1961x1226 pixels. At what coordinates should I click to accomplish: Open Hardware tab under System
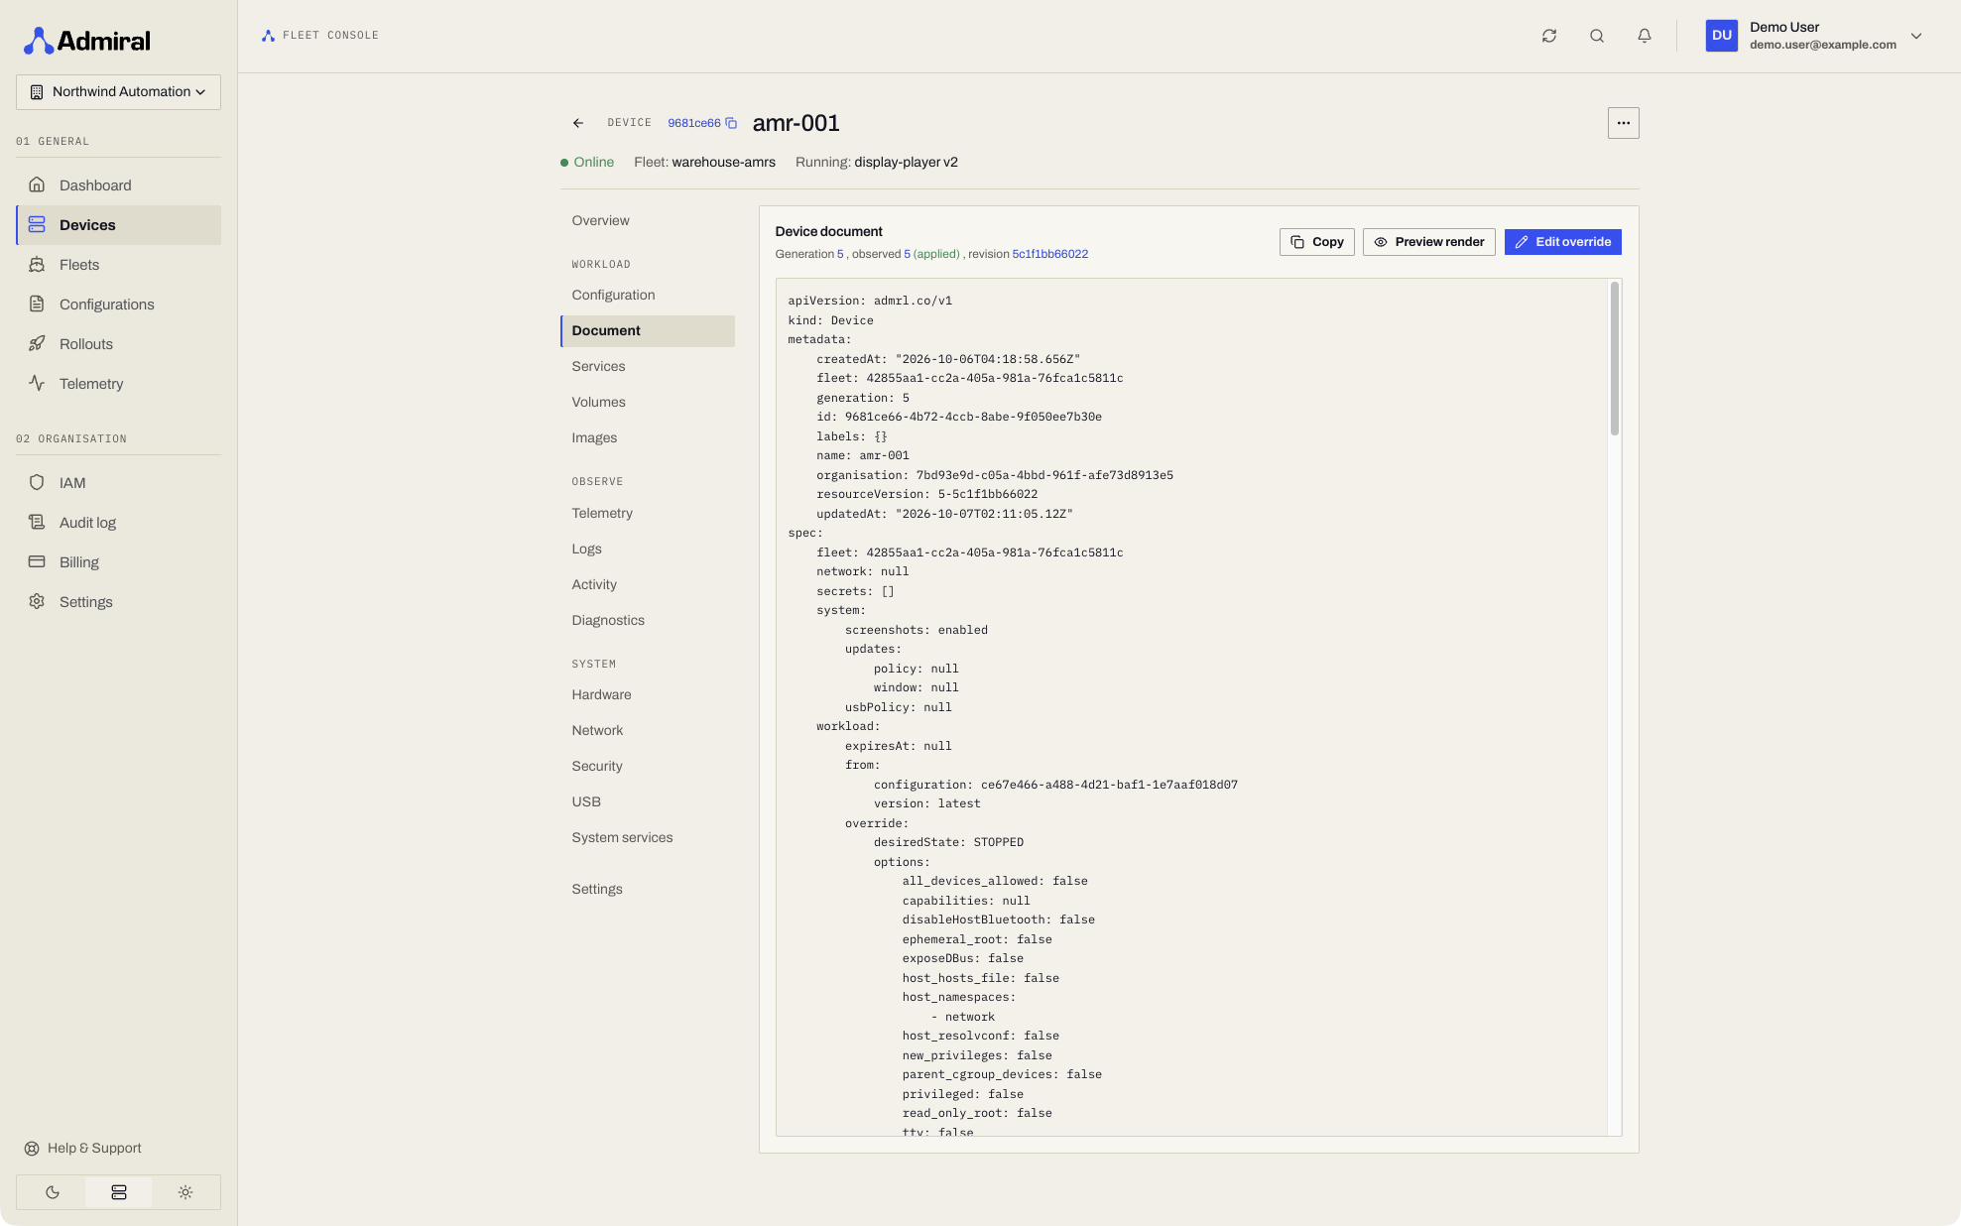[648, 695]
